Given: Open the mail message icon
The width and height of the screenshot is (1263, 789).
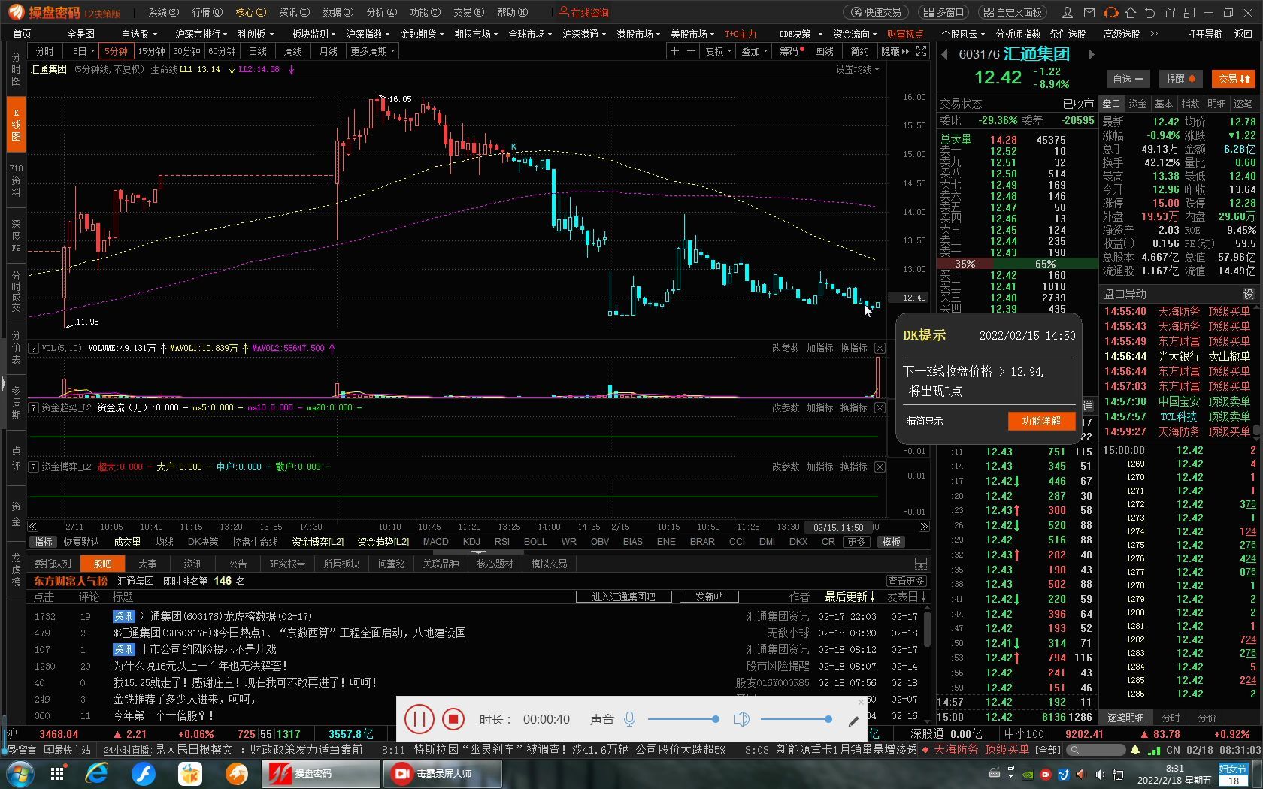Looking at the screenshot, I should (x=1089, y=12).
